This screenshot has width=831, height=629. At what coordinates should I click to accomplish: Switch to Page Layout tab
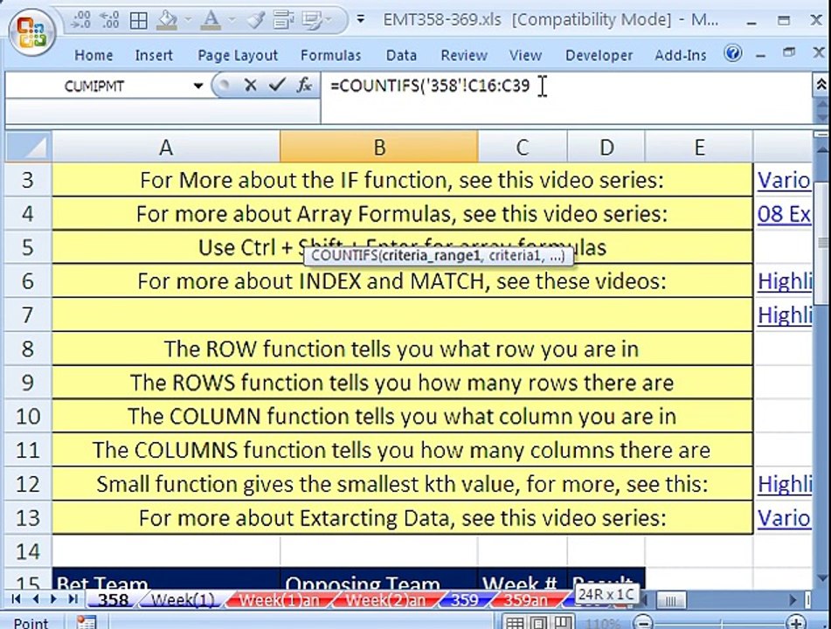click(238, 55)
